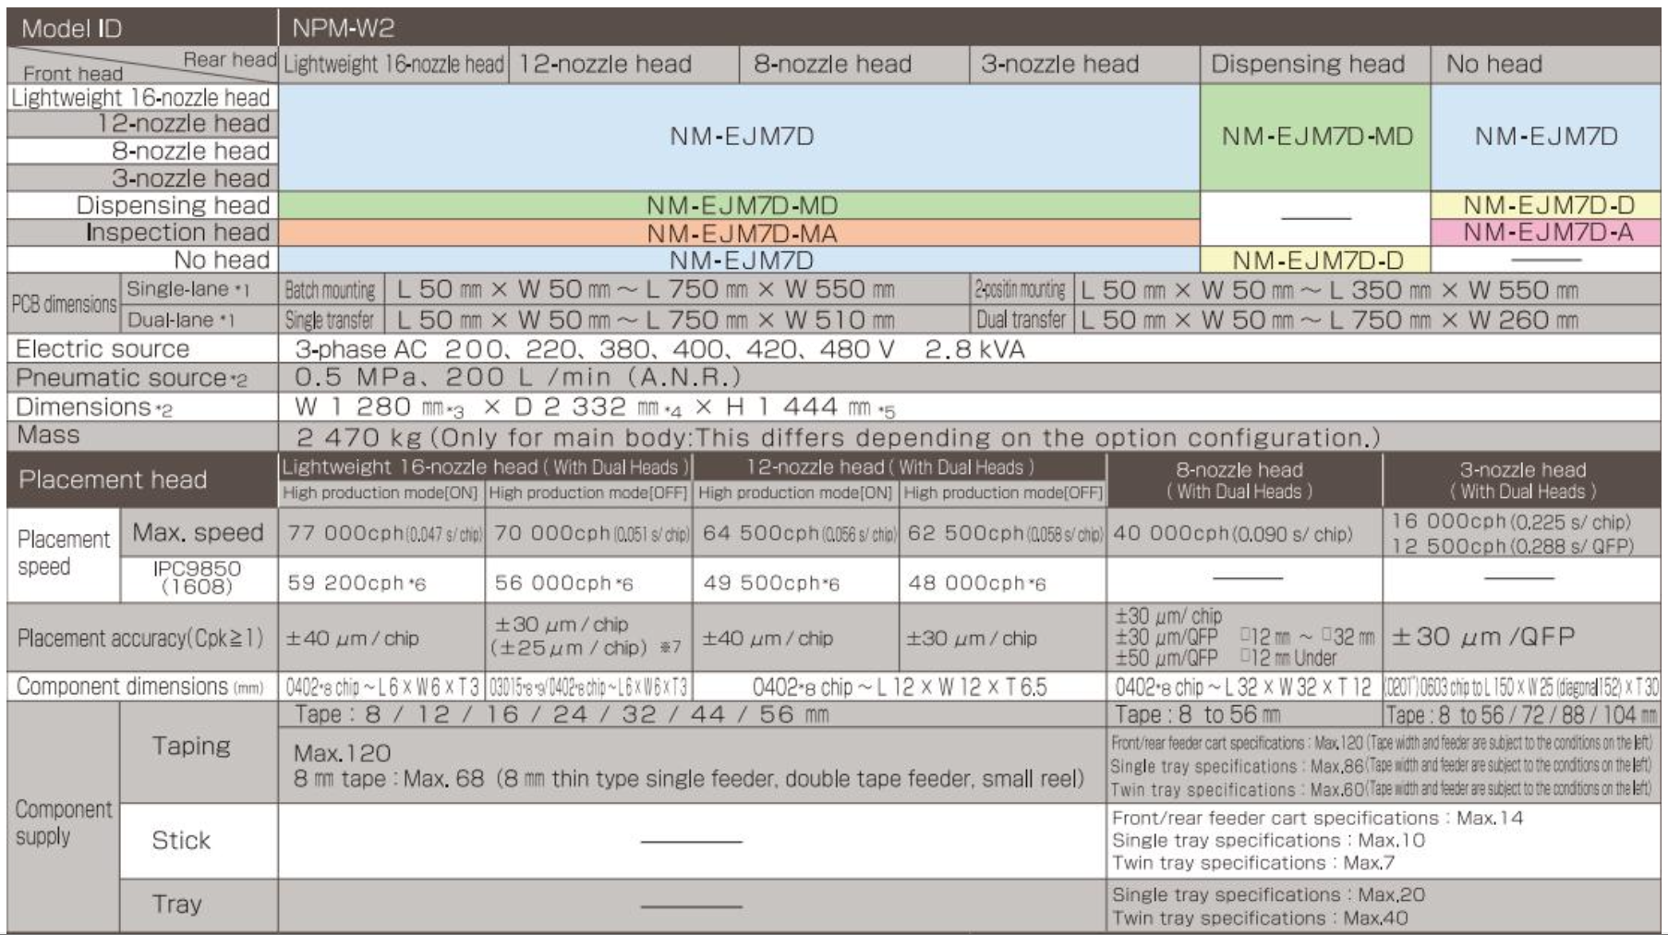Click the 'IPC9850 (1608)' row label
The height and width of the screenshot is (935, 1668).
[199, 578]
